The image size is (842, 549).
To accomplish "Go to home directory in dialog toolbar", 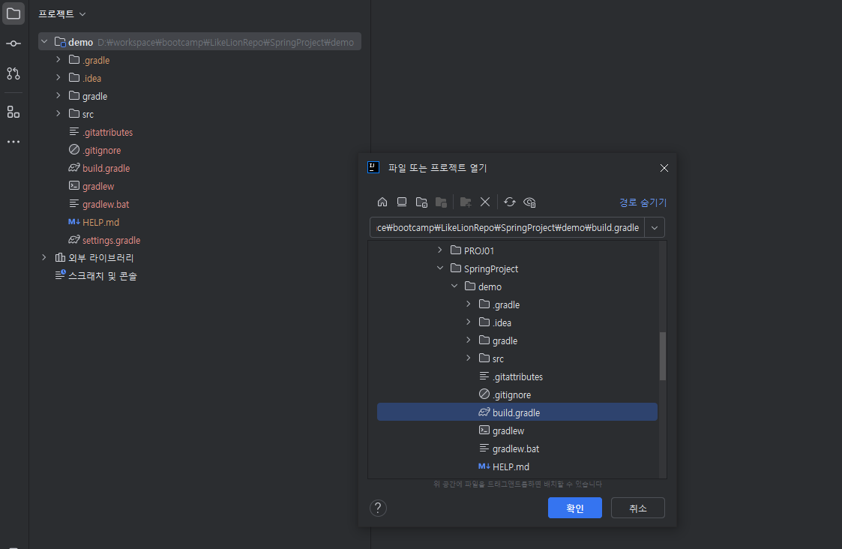I will (382, 202).
